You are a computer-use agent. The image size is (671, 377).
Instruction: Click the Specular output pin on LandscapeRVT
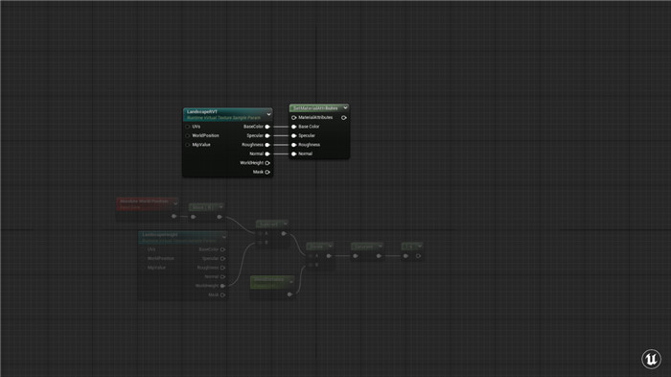pyautogui.click(x=267, y=136)
